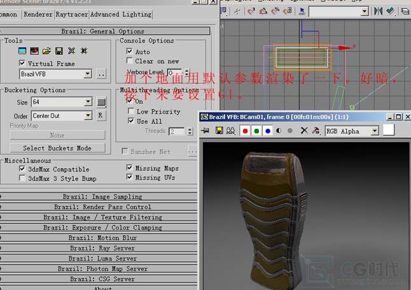This screenshot has height=290, width=411.
Task: Expand Brazil: Photon Map Server rollout
Action: coord(99,269)
